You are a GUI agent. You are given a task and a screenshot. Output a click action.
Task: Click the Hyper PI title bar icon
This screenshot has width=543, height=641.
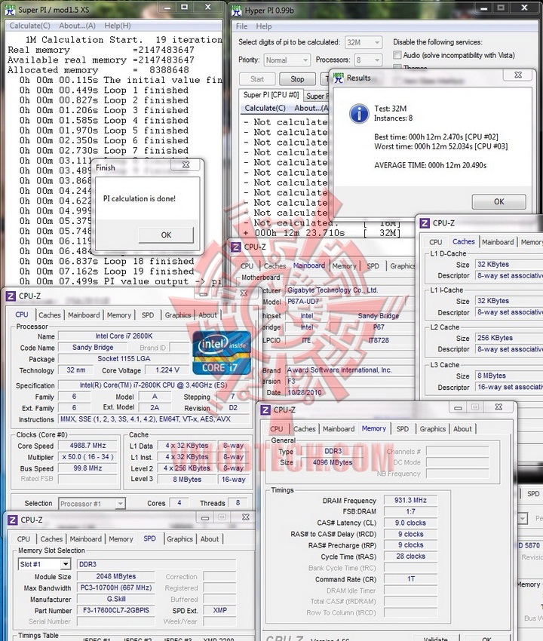[236, 11]
